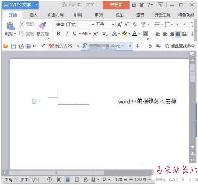Image resolution: width=198 pixels, height=185 pixels.
Task: Open font color dropdown arrow
Action: (x=139, y=34)
